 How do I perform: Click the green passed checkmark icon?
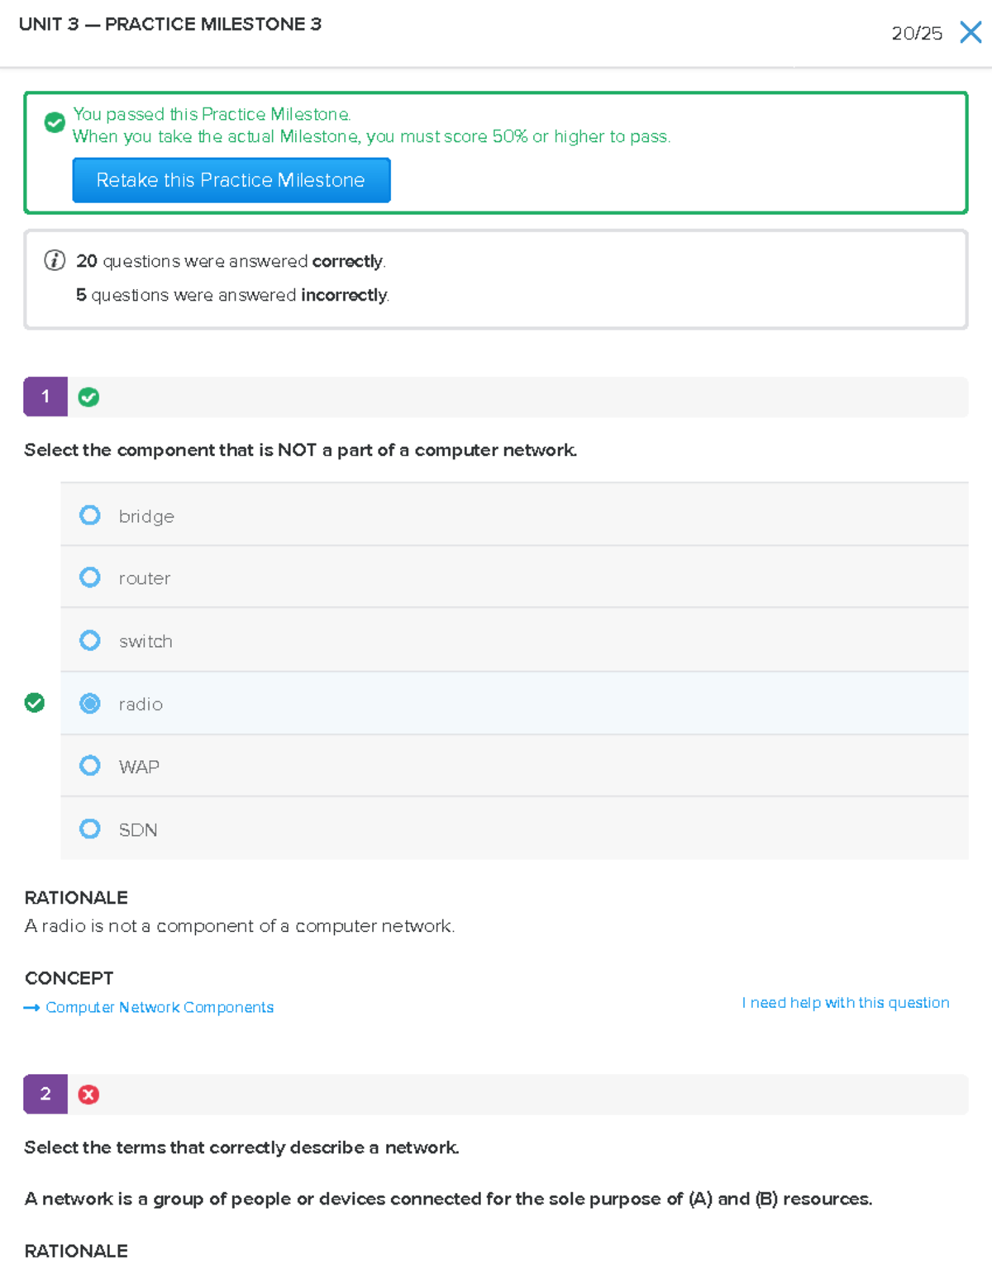[55, 123]
